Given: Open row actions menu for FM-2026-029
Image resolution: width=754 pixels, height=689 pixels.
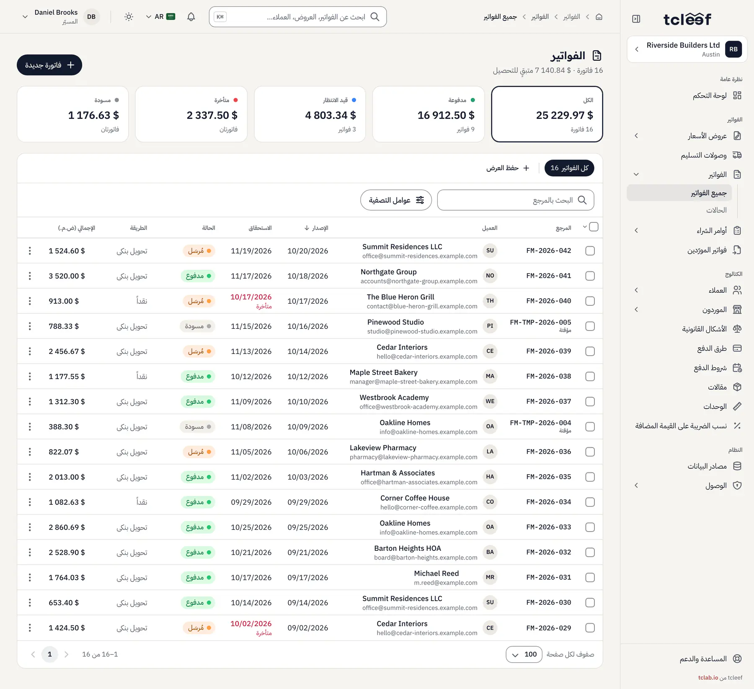Looking at the screenshot, I should click(30, 627).
